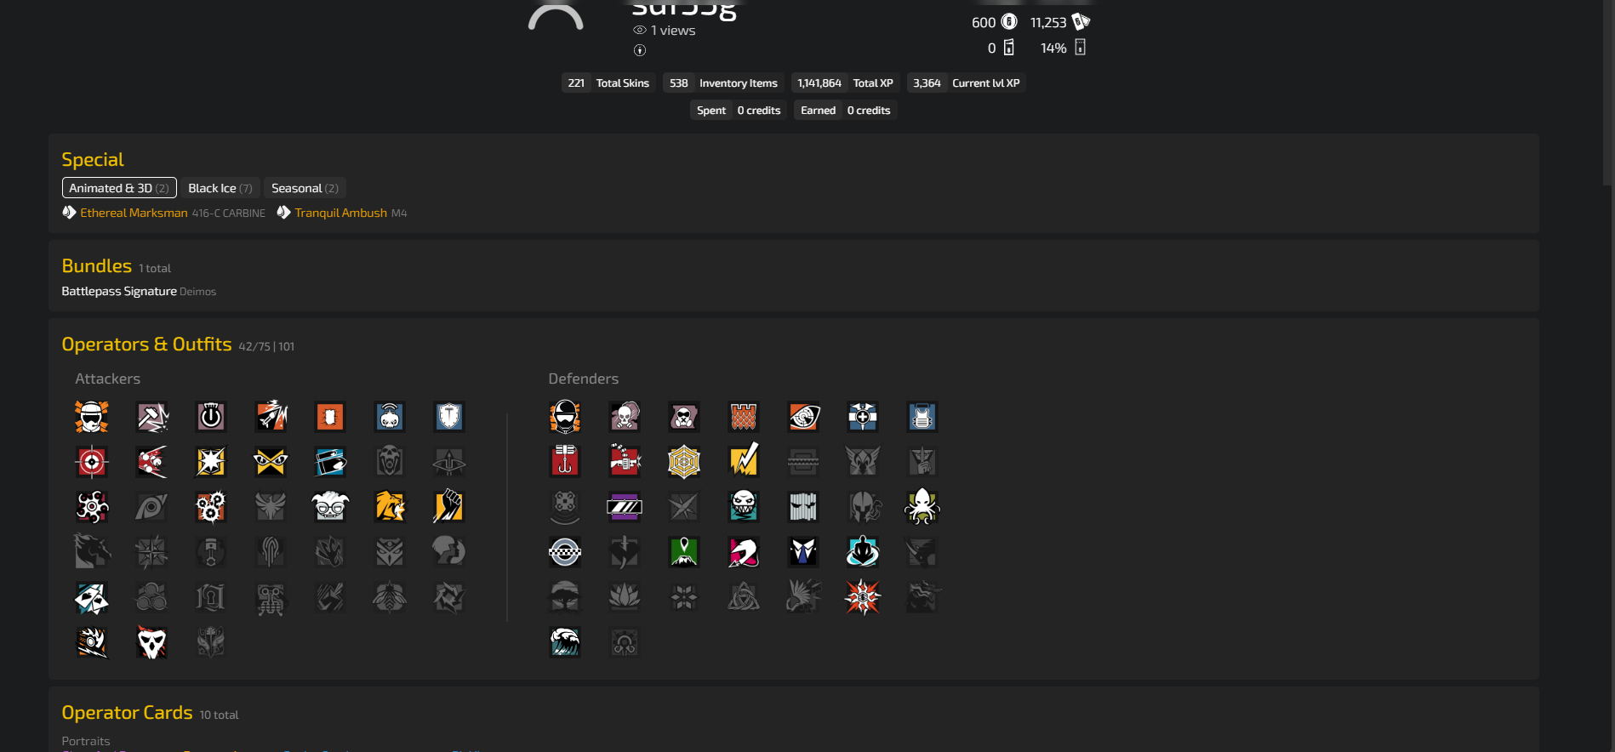Select the Ram operator icon
Screen dimensions: 1615x752
coord(92,643)
